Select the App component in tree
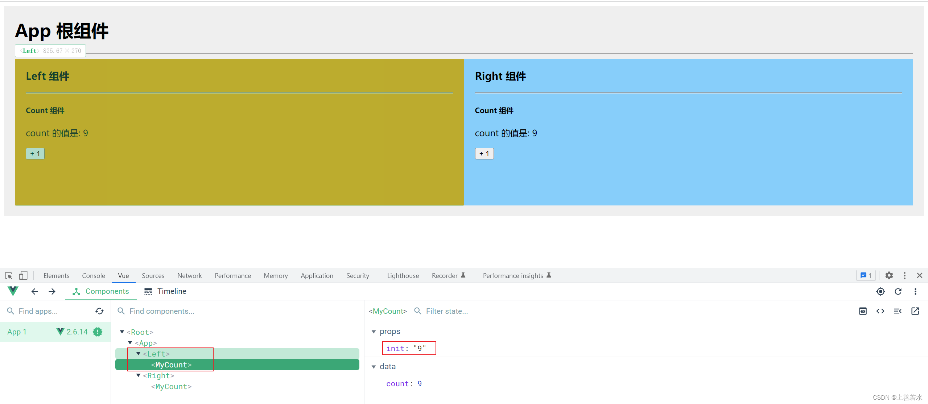The height and width of the screenshot is (404, 928). click(237, 343)
